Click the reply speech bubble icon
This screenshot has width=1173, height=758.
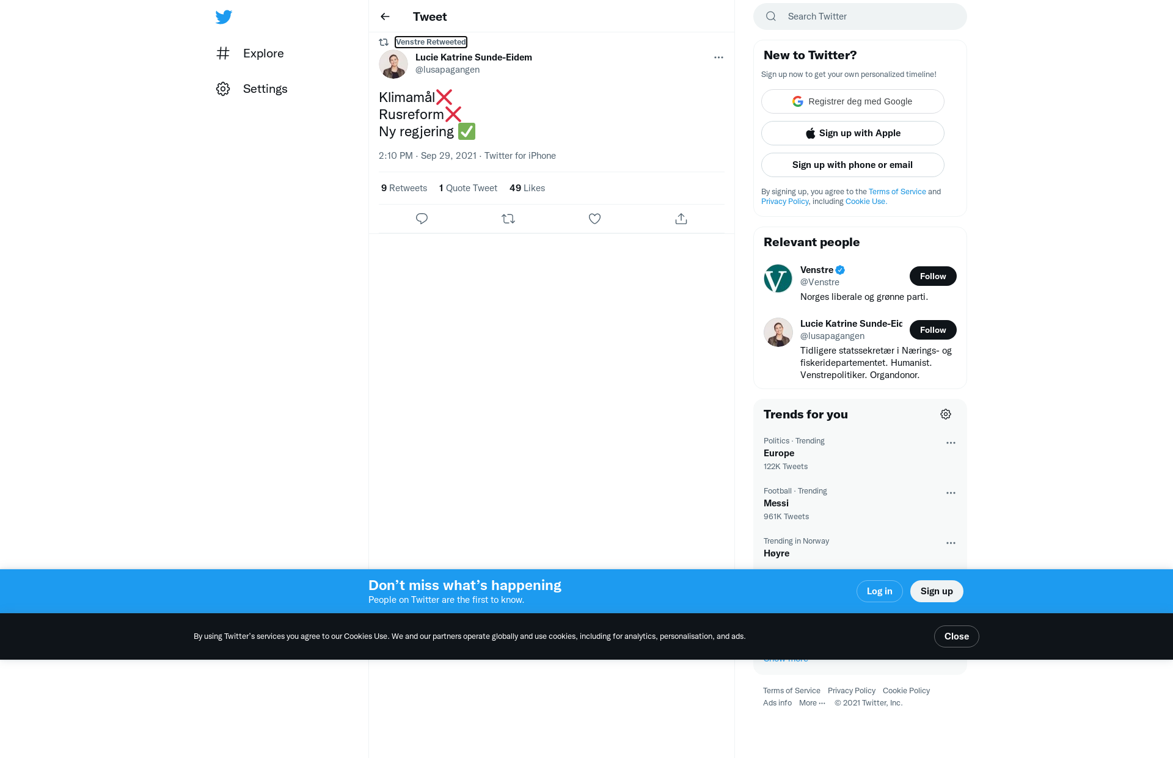pyautogui.click(x=422, y=219)
